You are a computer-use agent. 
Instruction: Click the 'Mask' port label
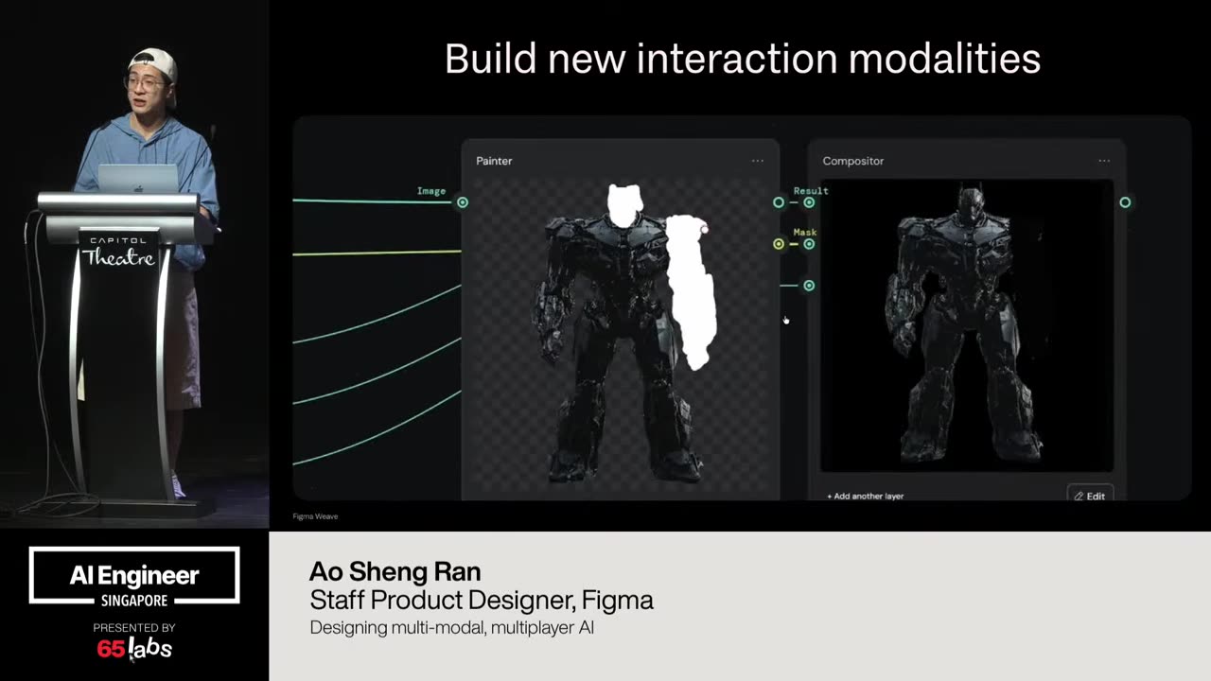[x=805, y=232]
